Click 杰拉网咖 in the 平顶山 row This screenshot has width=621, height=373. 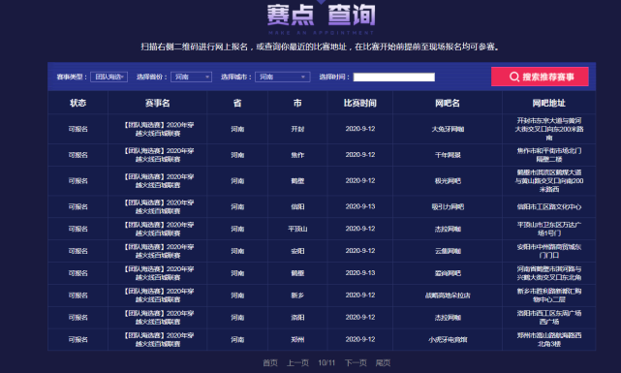coord(448,229)
